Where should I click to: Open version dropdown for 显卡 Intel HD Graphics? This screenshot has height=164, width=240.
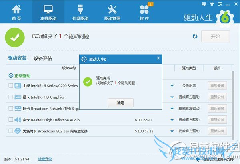click(x=172, y=97)
